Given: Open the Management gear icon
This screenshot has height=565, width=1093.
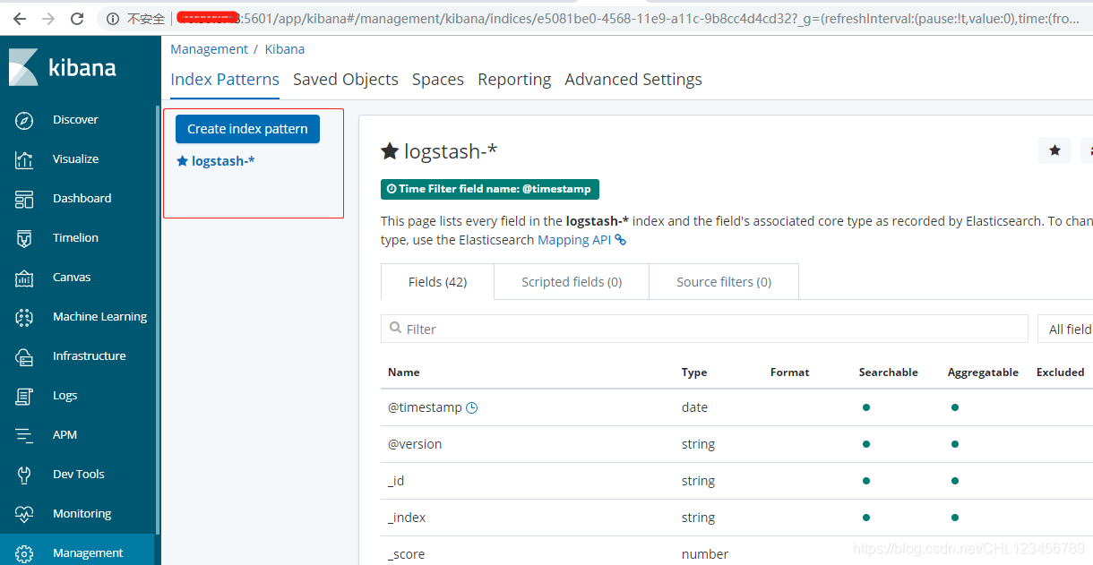Looking at the screenshot, I should pyautogui.click(x=24, y=553).
